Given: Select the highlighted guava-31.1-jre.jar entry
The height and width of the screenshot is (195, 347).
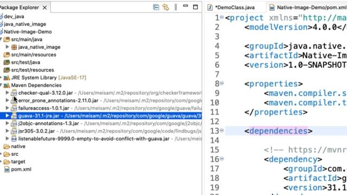Looking at the screenshot, I should [101, 116].
